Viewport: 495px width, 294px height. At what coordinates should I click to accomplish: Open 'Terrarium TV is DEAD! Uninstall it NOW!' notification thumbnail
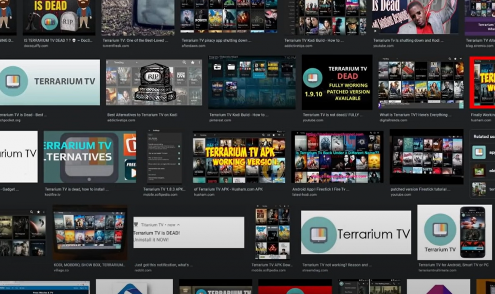pos(189,233)
